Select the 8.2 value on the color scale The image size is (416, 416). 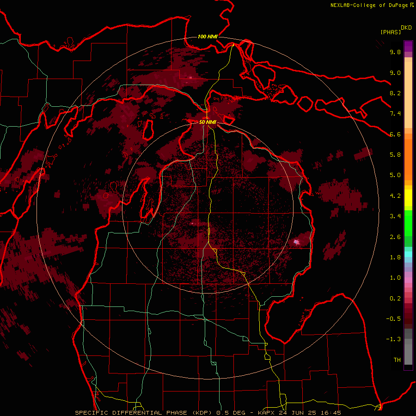[x=395, y=93]
